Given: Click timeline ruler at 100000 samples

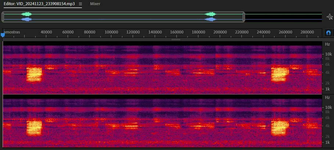Looking at the screenshot, I should 112,32.
